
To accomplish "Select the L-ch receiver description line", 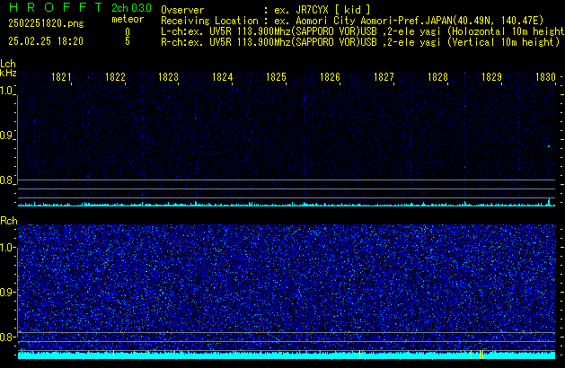I will [x=363, y=31].
